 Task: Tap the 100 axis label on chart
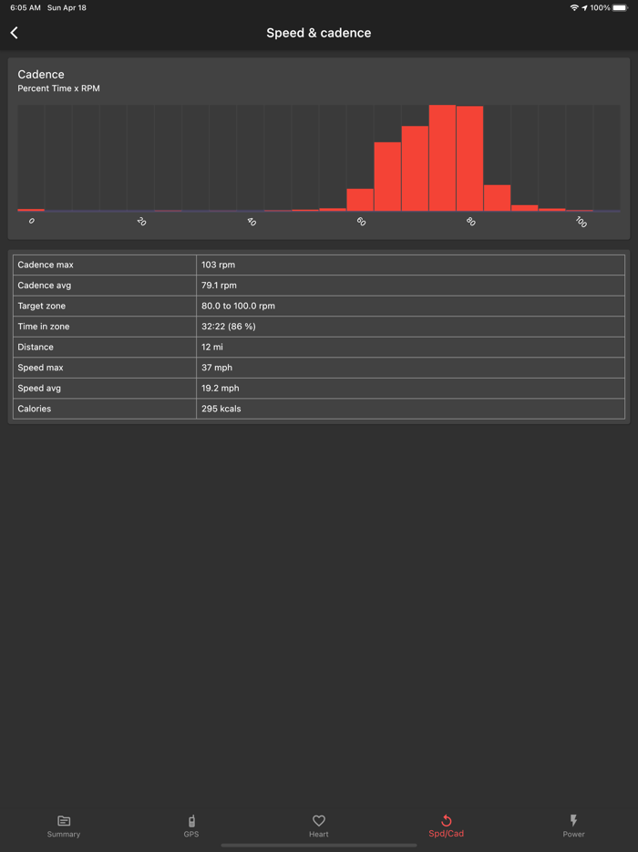click(x=581, y=222)
